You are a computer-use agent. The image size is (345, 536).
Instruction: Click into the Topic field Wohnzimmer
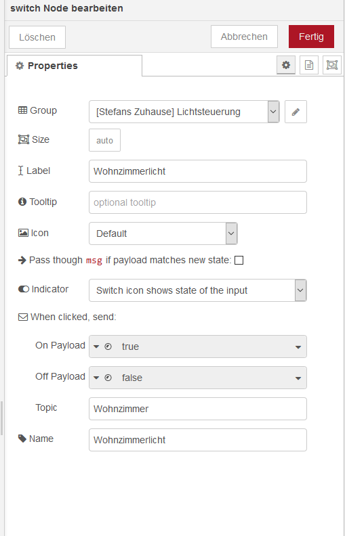tap(198, 409)
